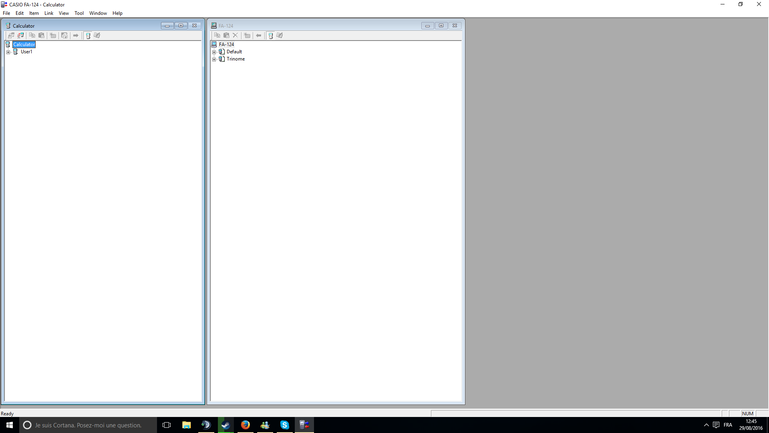
Task: Click Paste icon in Calculator window toolbar
Action: pos(41,35)
